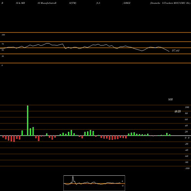
Task: Click the RSI panel axis label 100
Action: coord(3,35)
